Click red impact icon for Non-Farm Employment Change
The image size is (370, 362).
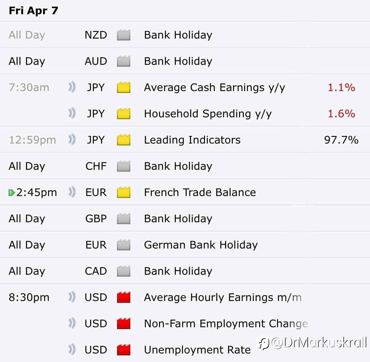pos(124,324)
